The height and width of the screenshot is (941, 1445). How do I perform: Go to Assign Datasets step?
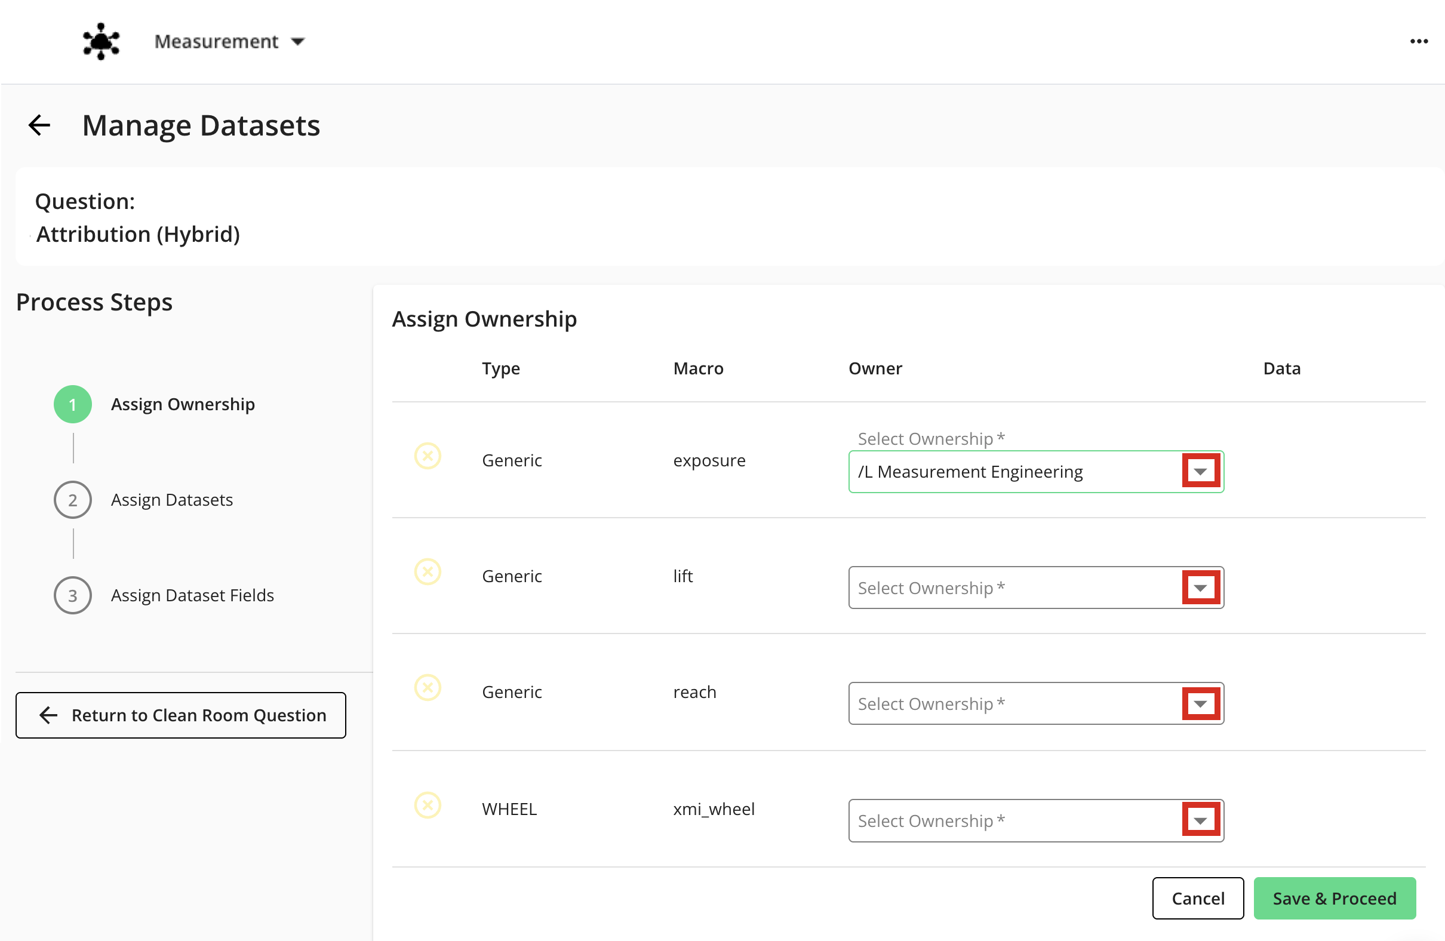coord(172,500)
